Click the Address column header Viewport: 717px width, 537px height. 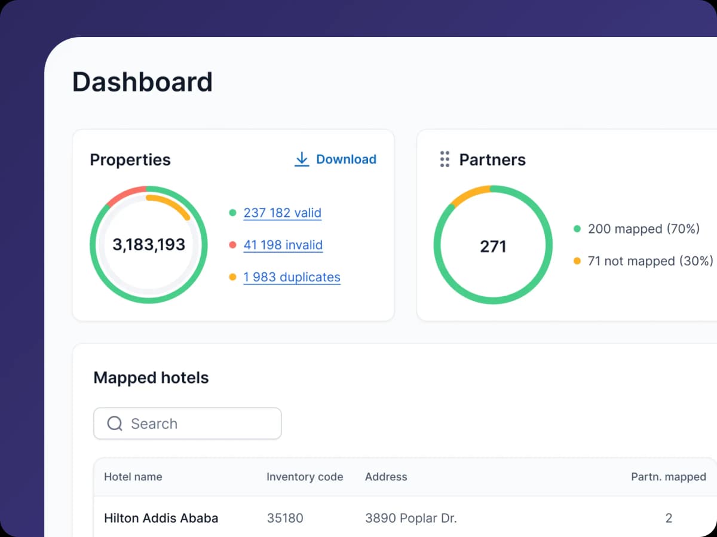click(x=386, y=477)
